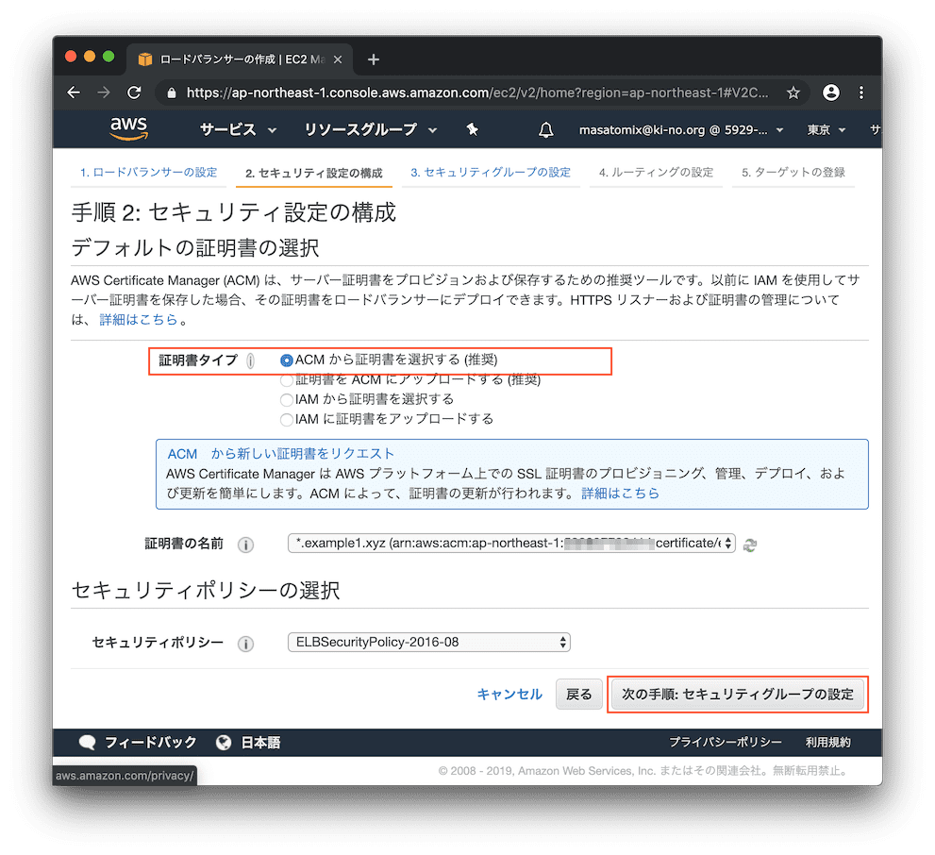Screen dimensions: 935x855
Task: Refresh the certificate list icon
Action: [750, 545]
